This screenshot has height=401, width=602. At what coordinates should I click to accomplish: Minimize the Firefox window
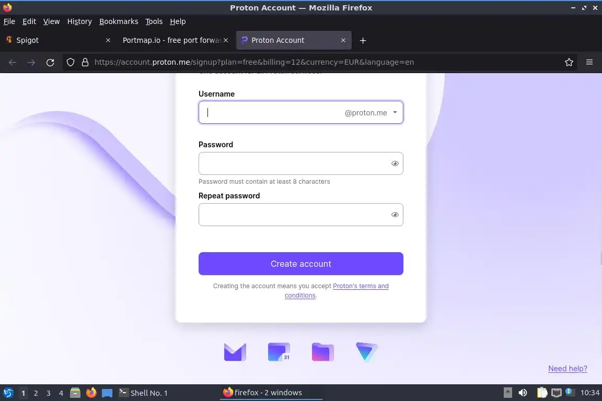point(573,8)
